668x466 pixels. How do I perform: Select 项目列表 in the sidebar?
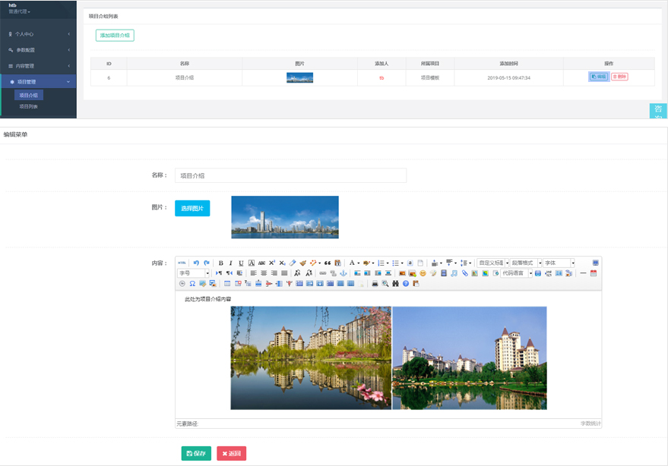29,107
